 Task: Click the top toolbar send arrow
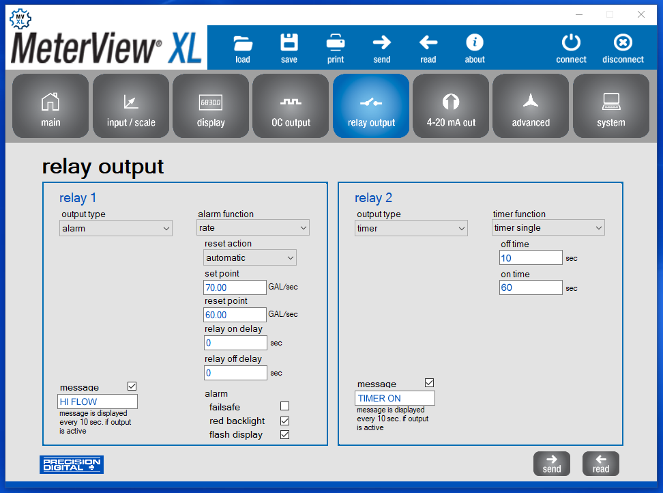point(381,42)
